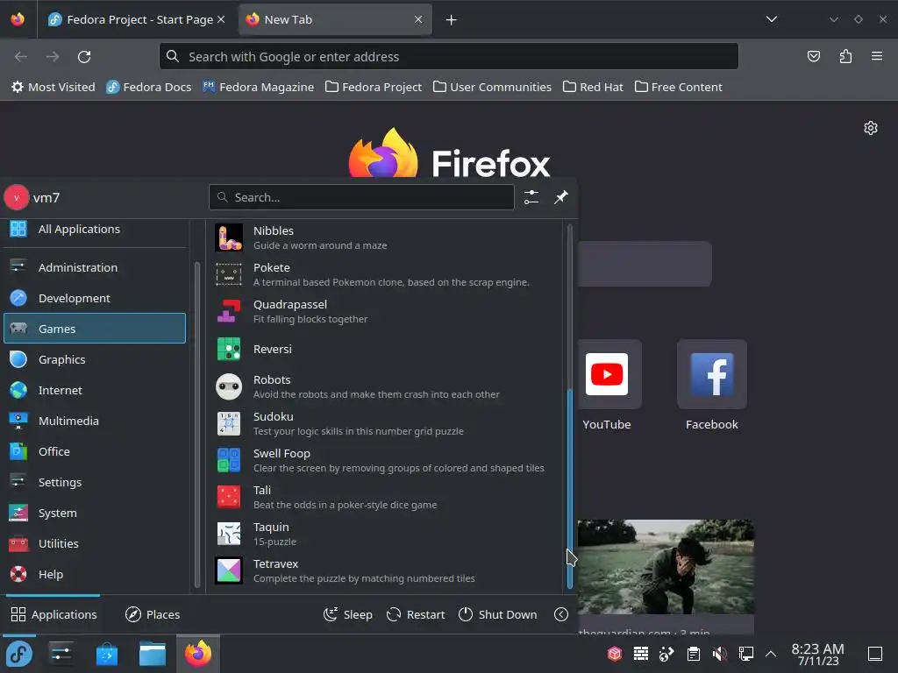Open the Extensions menu
This screenshot has height=673, width=898.
point(845,56)
